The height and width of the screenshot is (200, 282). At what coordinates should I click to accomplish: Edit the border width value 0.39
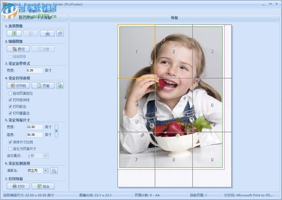pyautogui.click(x=34, y=70)
